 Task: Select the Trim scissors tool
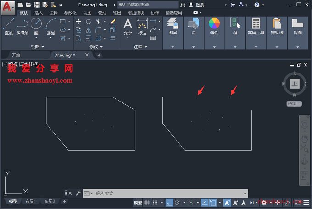98,22
